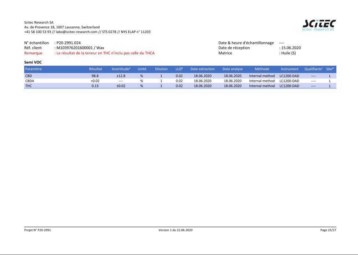The image size is (358, 255).
Task: Click the Paramètre column header
Action: point(33,69)
